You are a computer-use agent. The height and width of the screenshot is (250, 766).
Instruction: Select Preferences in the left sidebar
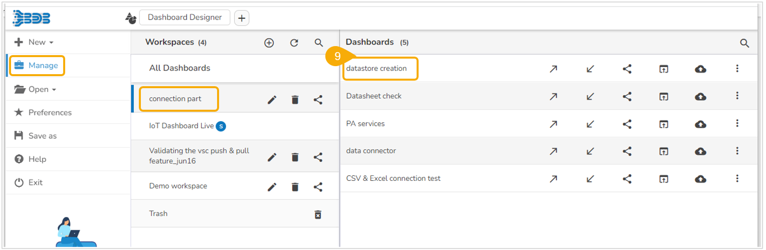(x=50, y=113)
